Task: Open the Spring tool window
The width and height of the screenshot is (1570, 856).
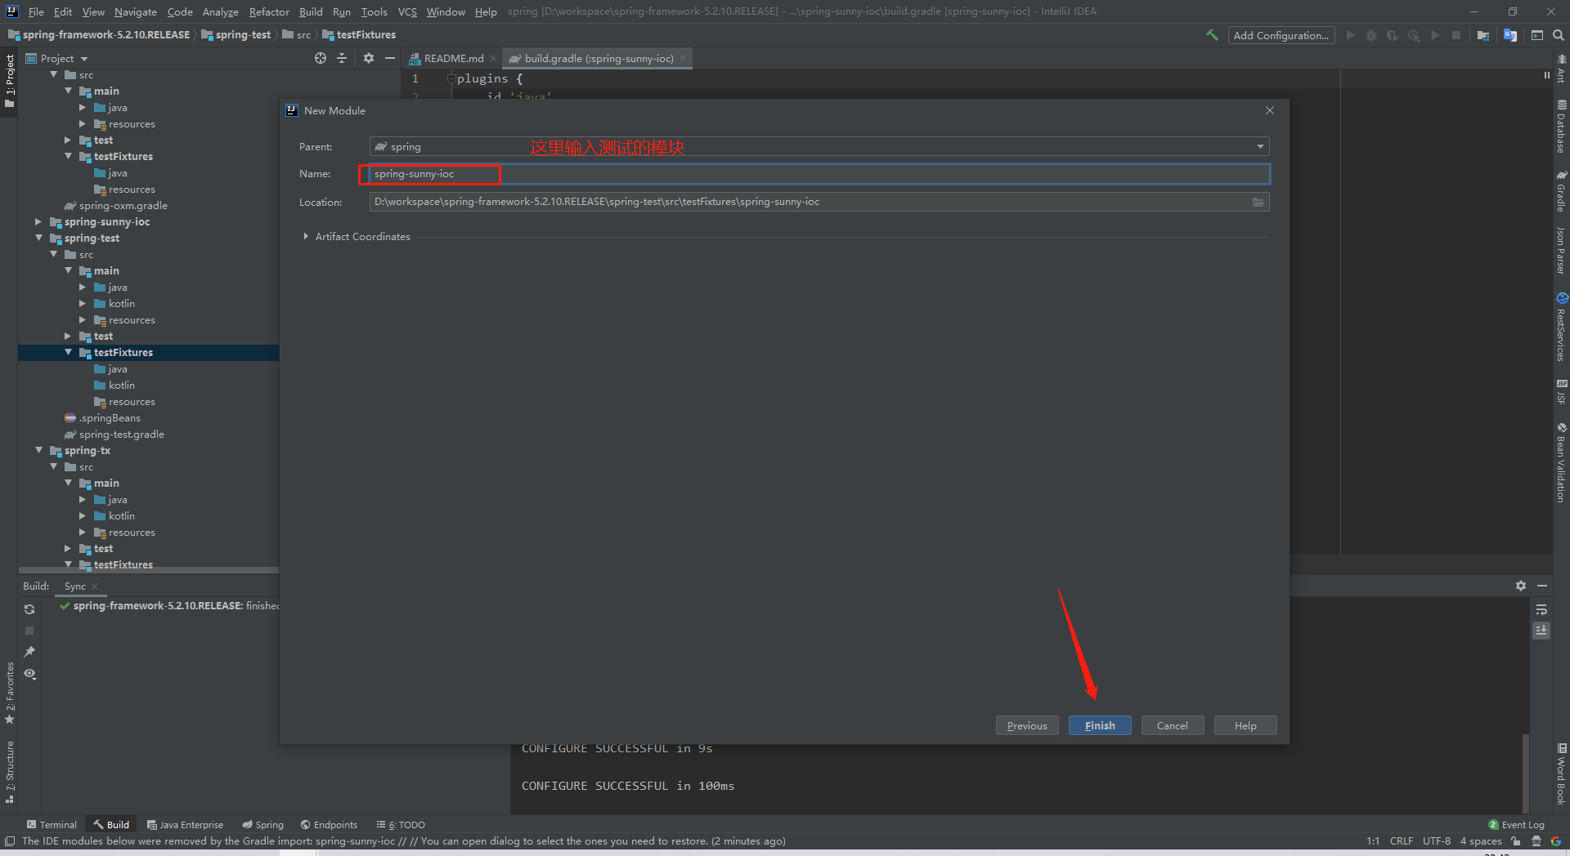Action: [263, 824]
